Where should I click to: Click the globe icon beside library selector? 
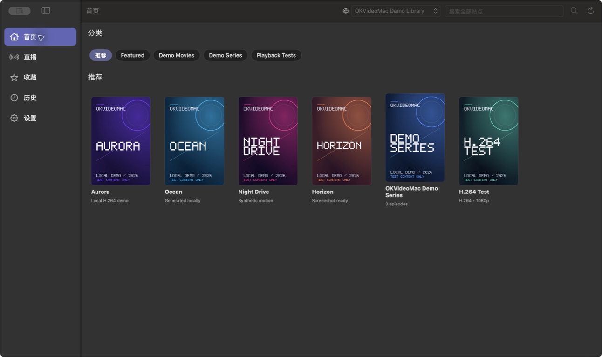pyautogui.click(x=346, y=11)
